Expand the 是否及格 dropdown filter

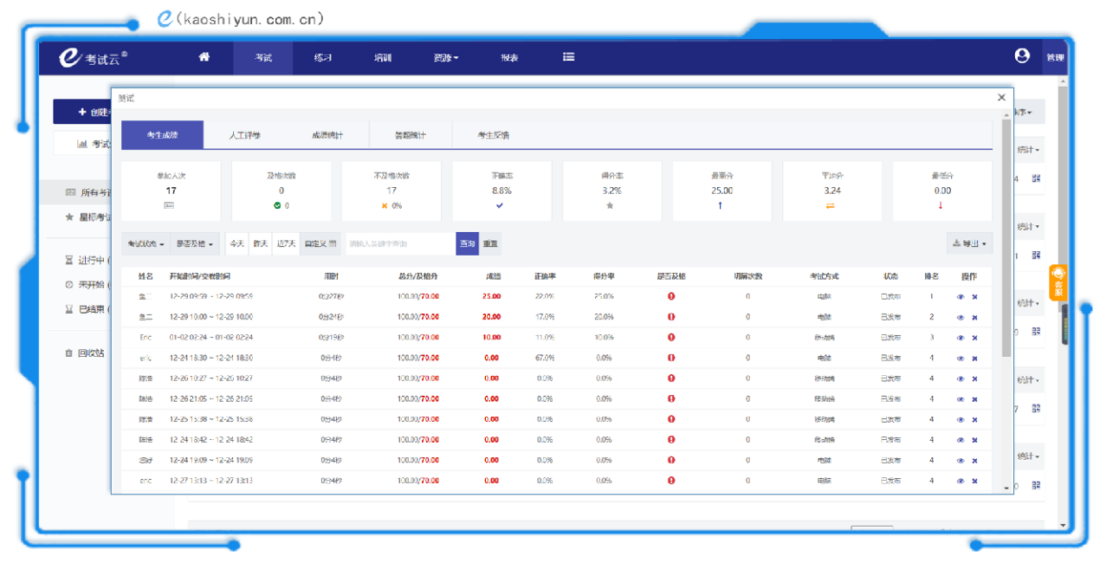194,244
